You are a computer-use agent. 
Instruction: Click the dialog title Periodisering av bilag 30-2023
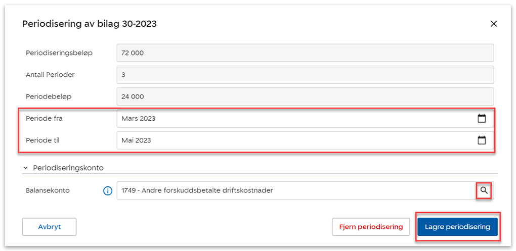pos(90,24)
